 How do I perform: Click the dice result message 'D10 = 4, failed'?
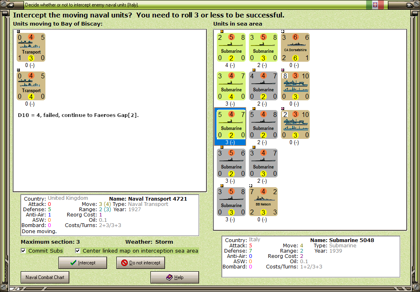pyautogui.click(x=78, y=115)
